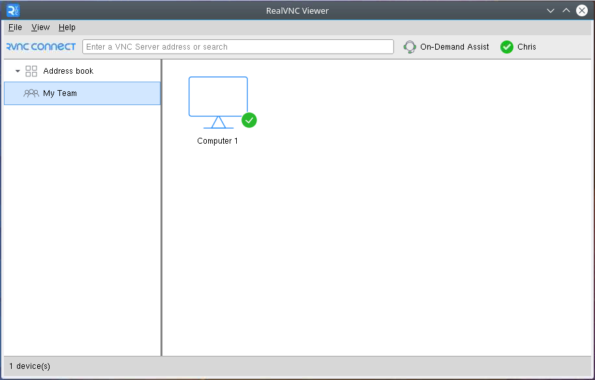Open the View menu
The image size is (595, 380).
pyautogui.click(x=40, y=27)
